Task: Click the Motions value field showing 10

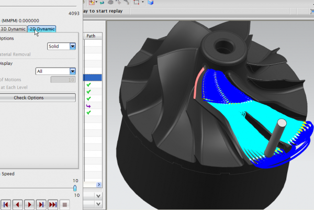Action: coord(63,80)
